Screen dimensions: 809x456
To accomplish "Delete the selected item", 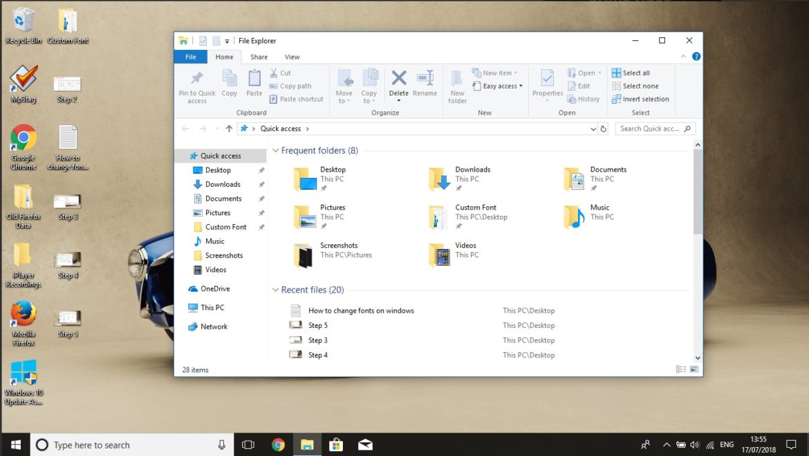I will [x=398, y=84].
